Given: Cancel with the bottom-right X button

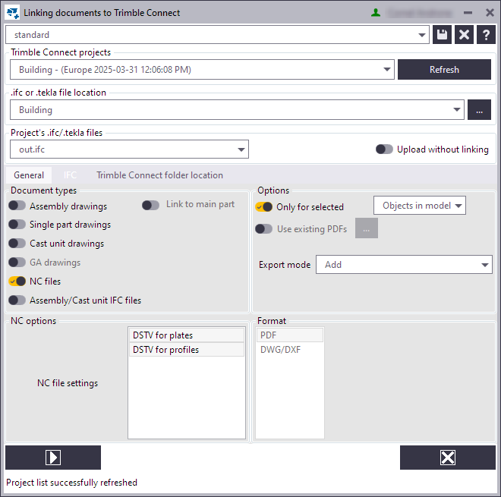Looking at the screenshot, I should (448, 458).
